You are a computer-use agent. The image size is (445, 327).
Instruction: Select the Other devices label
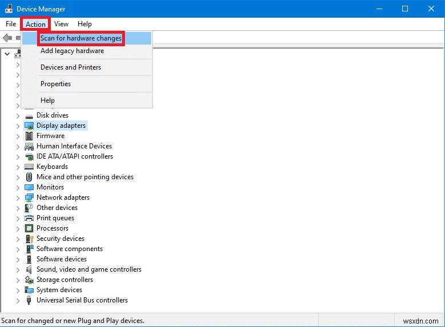click(x=57, y=208)
